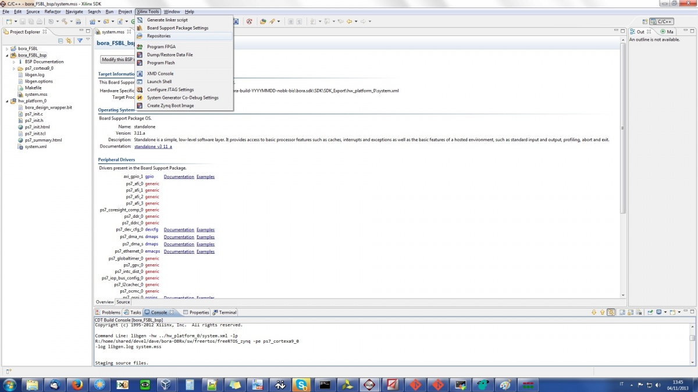Expand the bora_FSBL project
Image resolution: width=698 pixels, height=392 pixels.
7,49
